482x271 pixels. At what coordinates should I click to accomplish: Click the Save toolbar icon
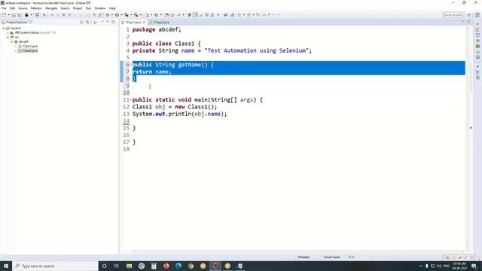(x=14, y=15)
